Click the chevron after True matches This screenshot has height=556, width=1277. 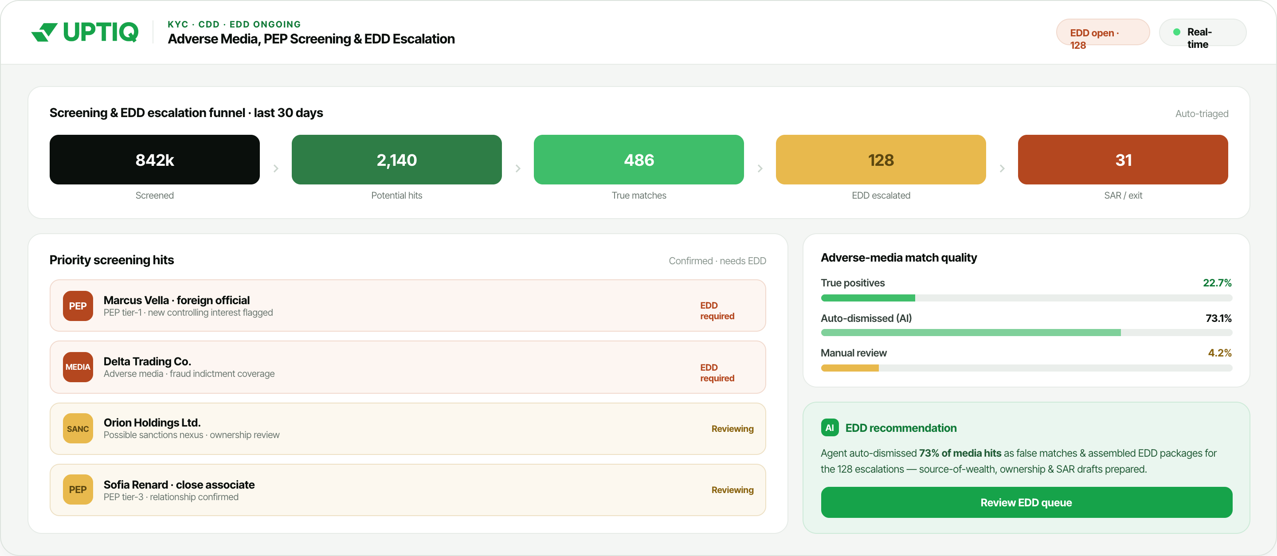pos(760,168)
